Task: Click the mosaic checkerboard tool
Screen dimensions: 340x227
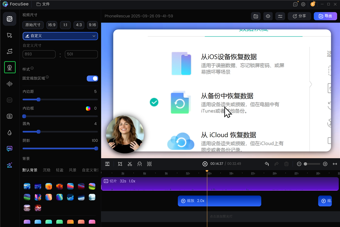Action: coord(149,164)
